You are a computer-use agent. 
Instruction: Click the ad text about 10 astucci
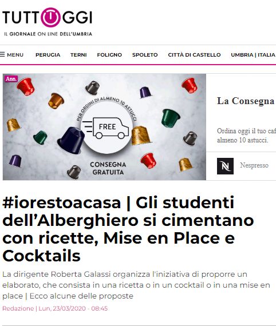(246, 136)
